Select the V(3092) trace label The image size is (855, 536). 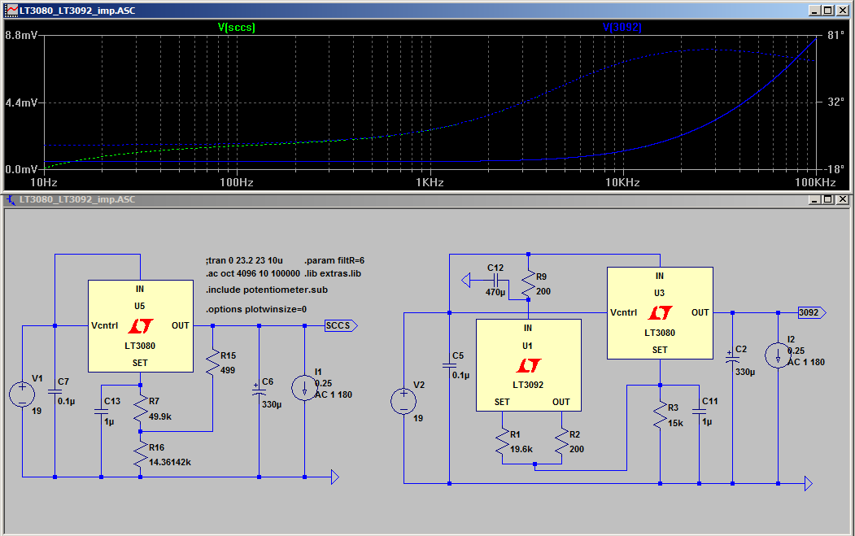[622, 28]
